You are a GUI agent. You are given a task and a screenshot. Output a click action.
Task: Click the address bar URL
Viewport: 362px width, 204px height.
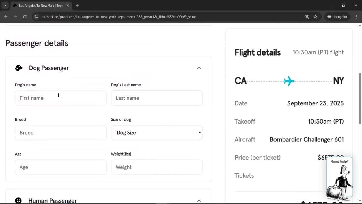click(118, 17)
